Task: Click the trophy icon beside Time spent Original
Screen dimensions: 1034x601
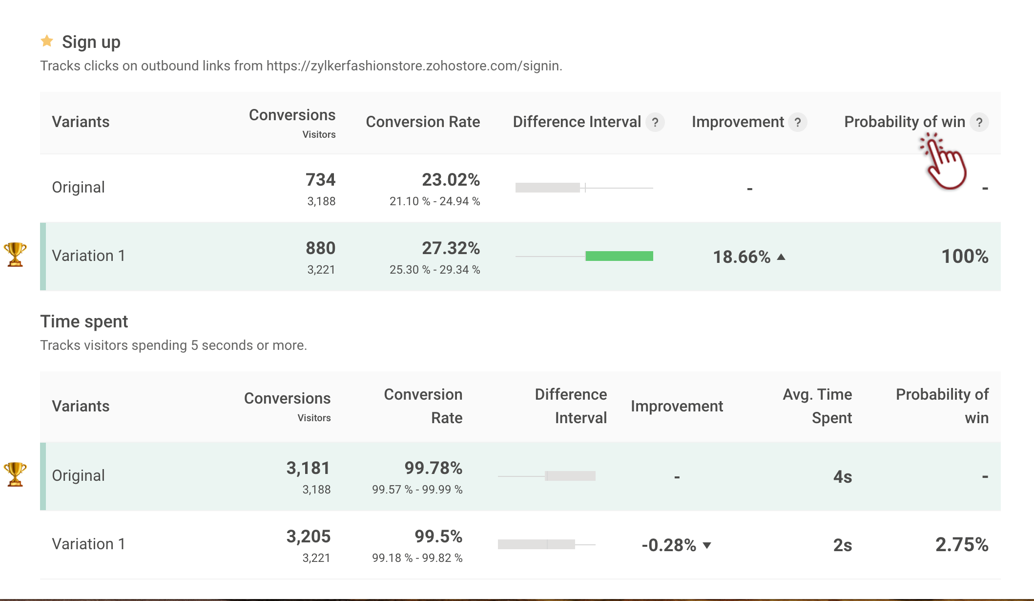Action: tap(15, 474)
